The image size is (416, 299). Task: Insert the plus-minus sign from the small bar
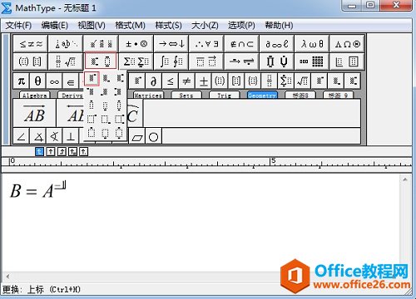coord(203,81)
